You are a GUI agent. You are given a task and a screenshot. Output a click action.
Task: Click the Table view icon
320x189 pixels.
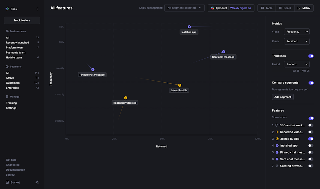coord(263,8)
